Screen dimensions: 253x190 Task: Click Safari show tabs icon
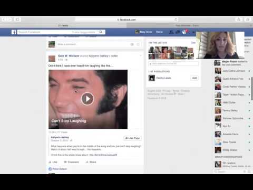248,20
